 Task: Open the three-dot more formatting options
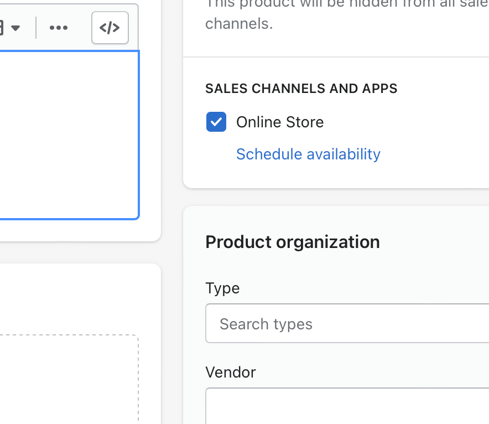click(x=59, y=28)
